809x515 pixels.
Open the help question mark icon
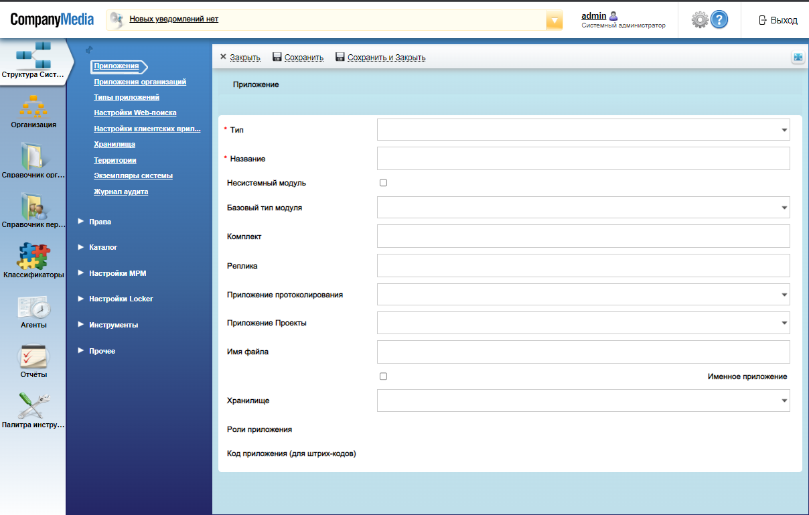(719, 19)
